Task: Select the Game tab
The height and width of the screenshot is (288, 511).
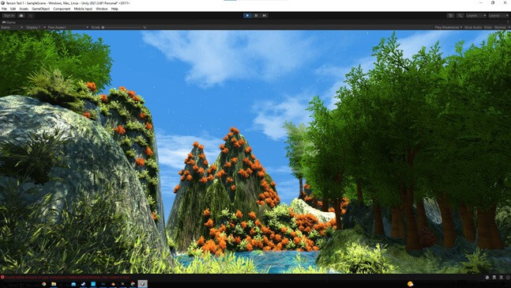Action: pyautogui.click(x=9, y=22)
